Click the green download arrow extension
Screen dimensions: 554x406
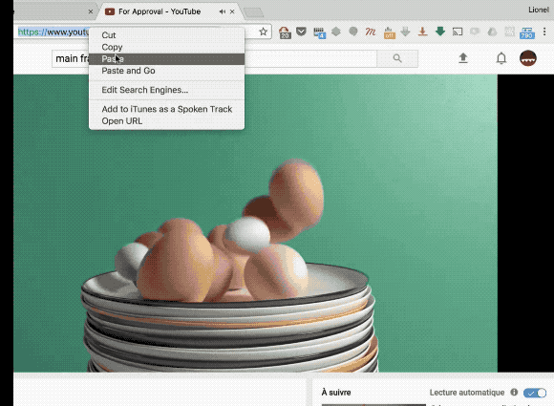440,32
